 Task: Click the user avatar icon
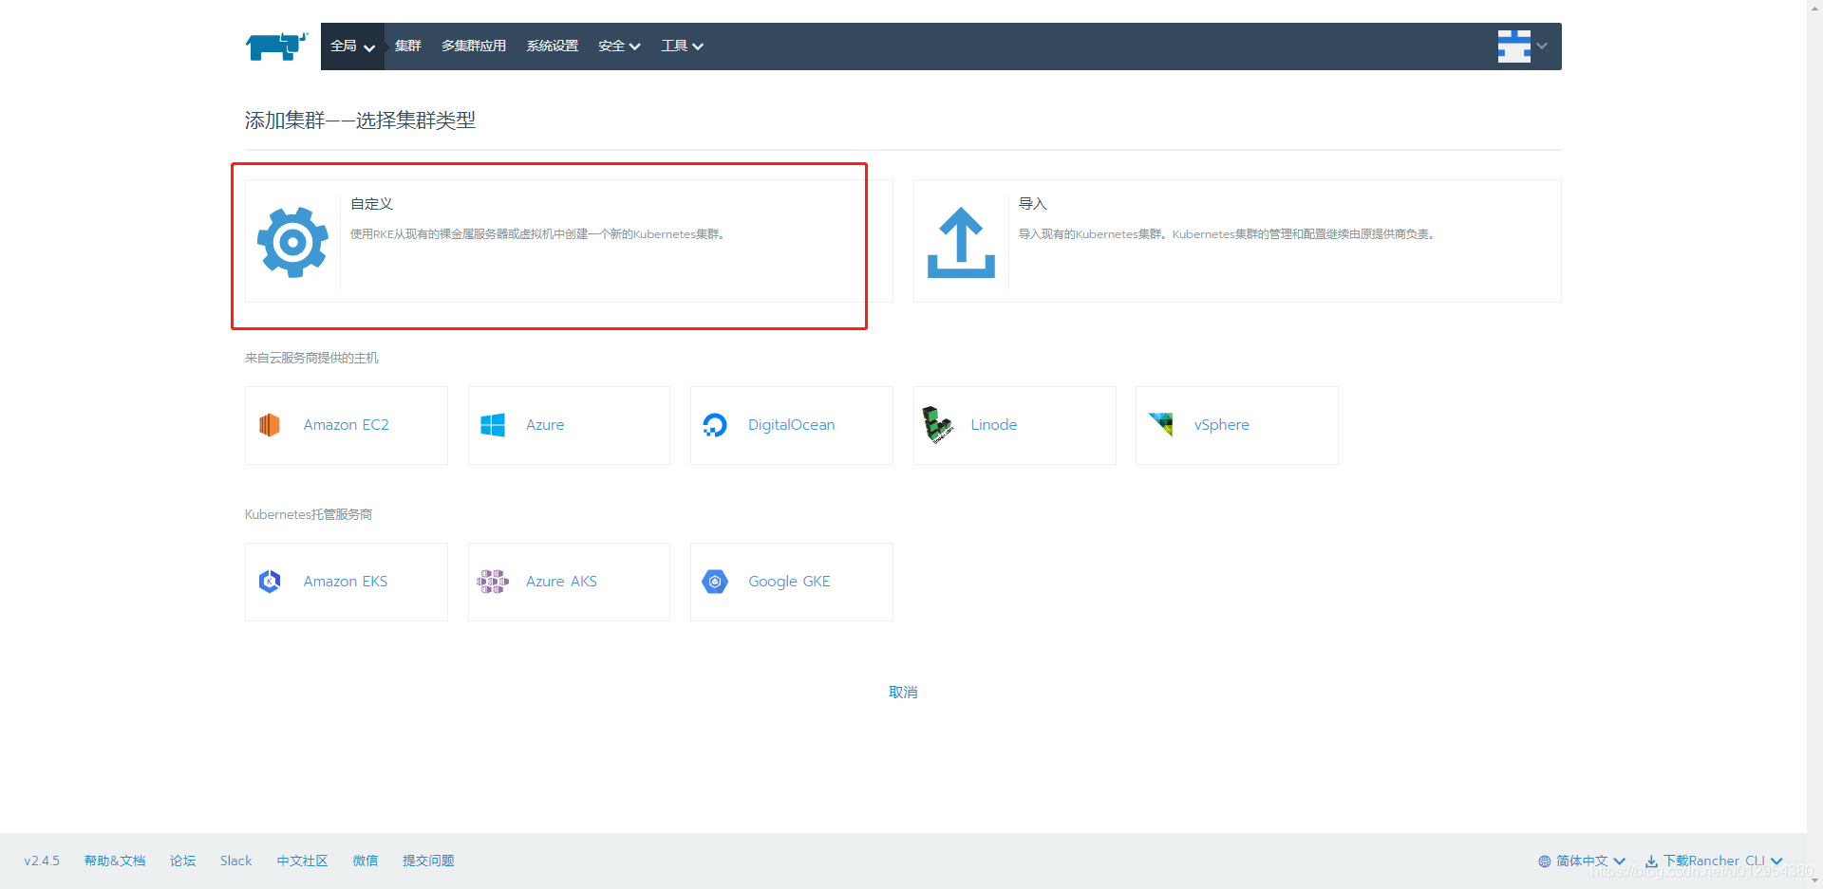pos(1514,46)
